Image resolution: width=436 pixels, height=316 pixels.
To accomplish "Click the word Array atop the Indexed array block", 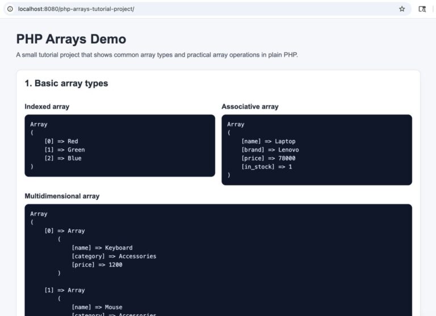I will (39, 124).
